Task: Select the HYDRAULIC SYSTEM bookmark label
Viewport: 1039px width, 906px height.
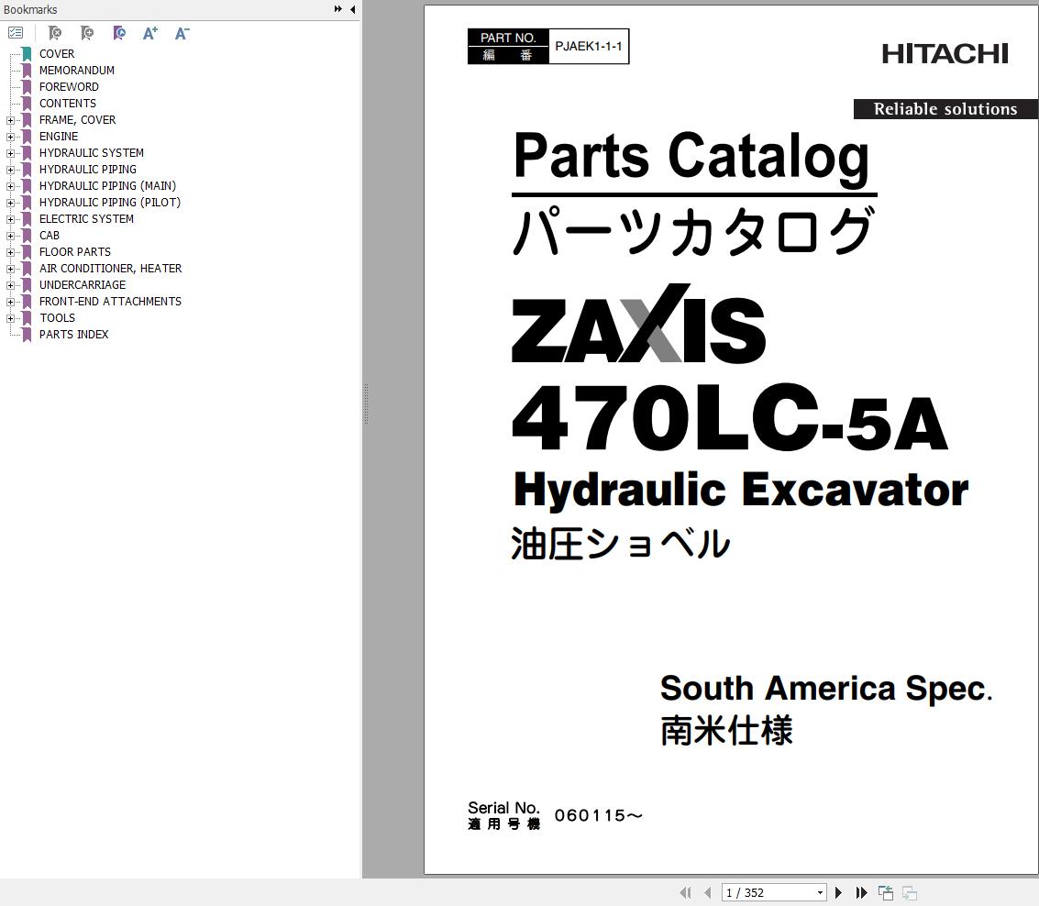Action: 91,153
